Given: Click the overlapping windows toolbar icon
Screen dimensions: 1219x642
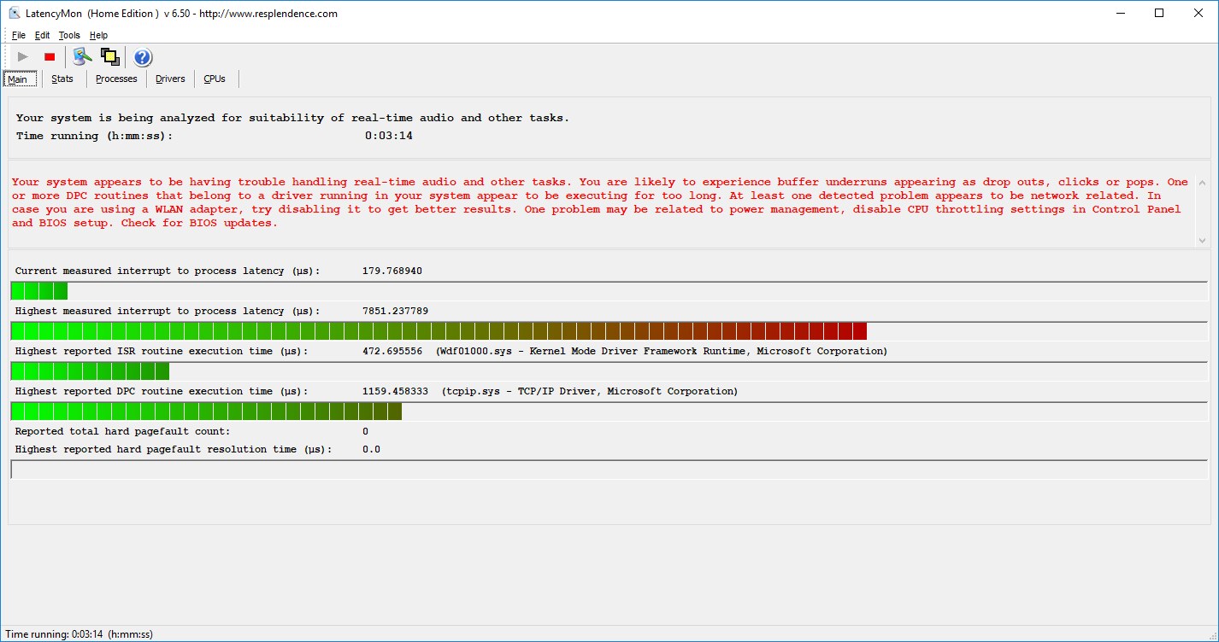Looking at the screenshot, I should click(109, 57).
